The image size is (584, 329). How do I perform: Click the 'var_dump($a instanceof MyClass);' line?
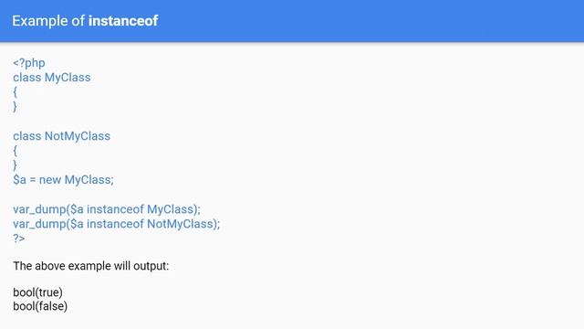pyautogui.click(x=107, y=209)
